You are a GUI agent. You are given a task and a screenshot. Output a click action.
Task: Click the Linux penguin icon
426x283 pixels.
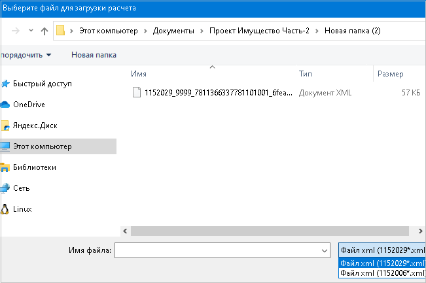[x=6, y=209]
